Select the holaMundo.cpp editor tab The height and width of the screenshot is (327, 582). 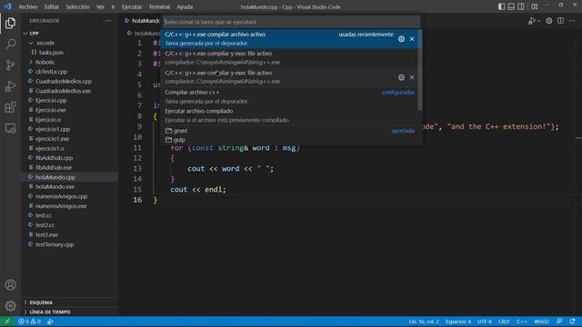[142, 21]
